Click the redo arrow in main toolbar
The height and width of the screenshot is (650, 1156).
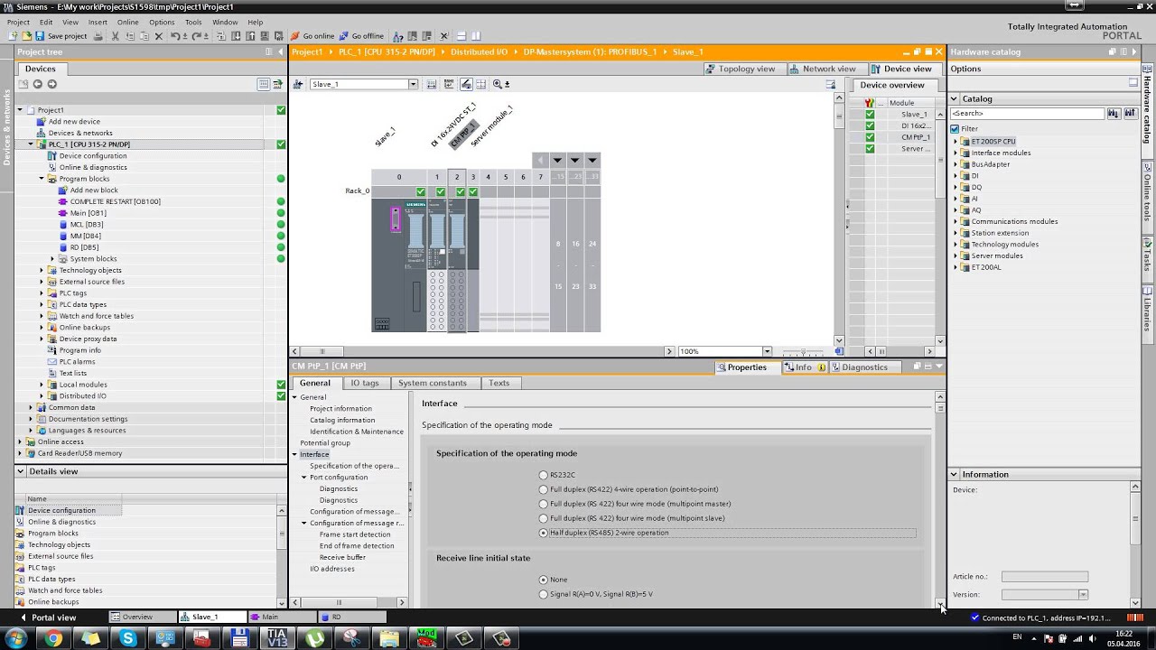click(x=195, y=36)
